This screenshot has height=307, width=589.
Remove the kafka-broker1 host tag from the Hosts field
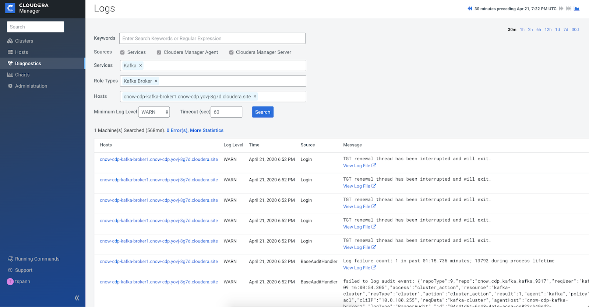pos(255,97)
